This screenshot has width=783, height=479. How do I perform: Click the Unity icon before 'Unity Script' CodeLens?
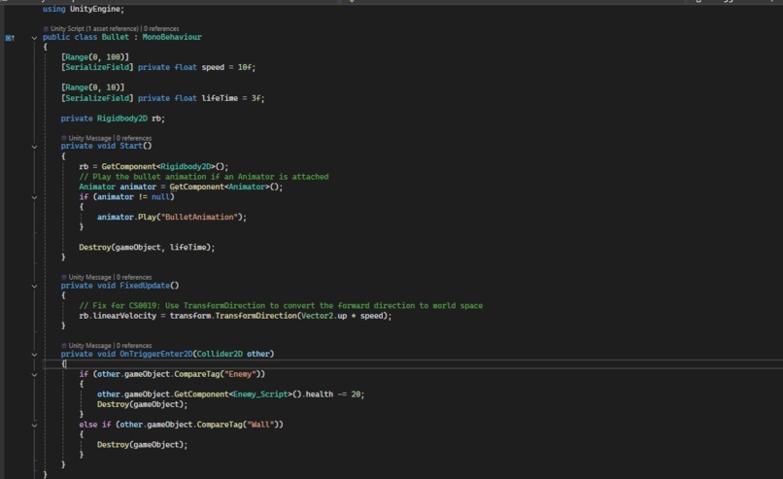[x=46, y=29]
